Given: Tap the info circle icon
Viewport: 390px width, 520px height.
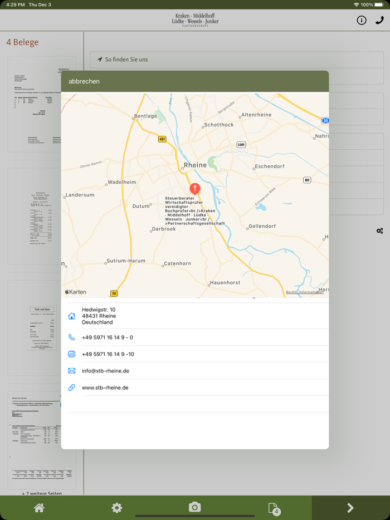Looking at the screenshot, I should pyautogui.click(x=362, y=21).
